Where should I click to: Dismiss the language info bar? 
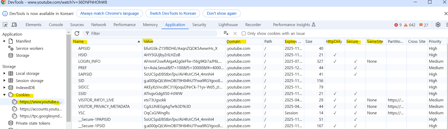446,13
